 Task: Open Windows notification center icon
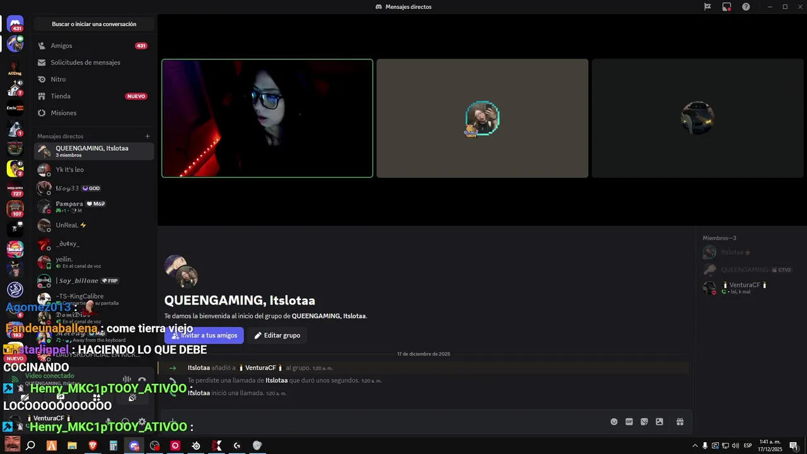[x=793, y=446]
